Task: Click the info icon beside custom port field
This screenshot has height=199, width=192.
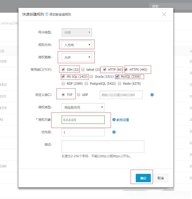Action: 152,95
